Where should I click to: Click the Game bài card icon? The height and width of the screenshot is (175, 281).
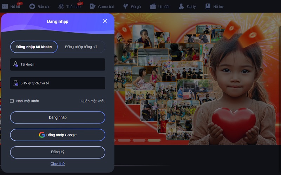(x=92, y=6)
